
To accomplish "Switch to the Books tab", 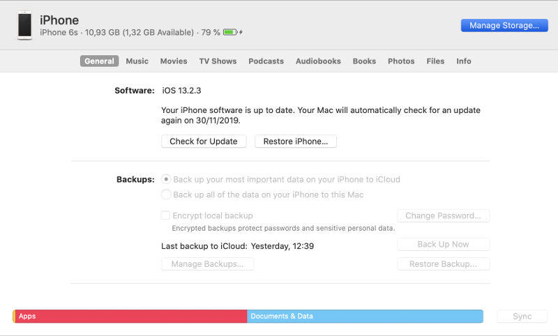I will (x=364, y=61).
